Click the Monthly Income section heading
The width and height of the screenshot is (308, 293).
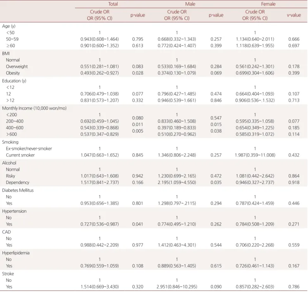[x=34, y=108]
